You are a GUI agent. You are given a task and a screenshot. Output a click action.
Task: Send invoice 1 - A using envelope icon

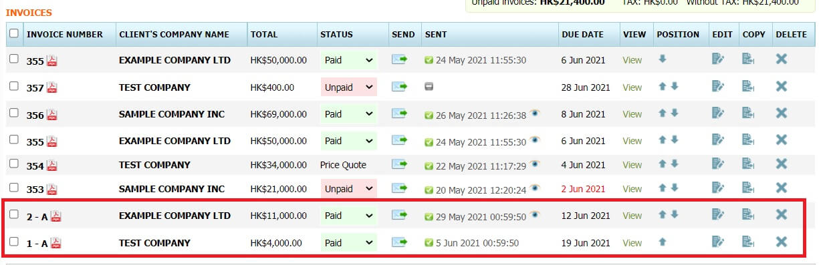click(x=400, y=242)
